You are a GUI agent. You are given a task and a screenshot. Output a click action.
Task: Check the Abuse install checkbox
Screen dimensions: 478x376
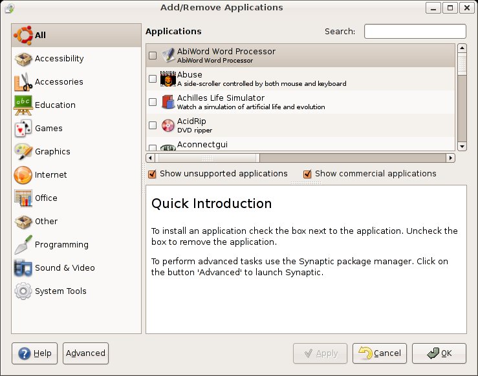(153, 79)
